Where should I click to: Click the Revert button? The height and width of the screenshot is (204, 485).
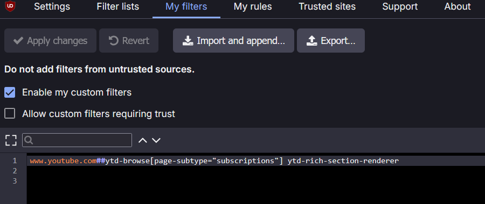129,41
